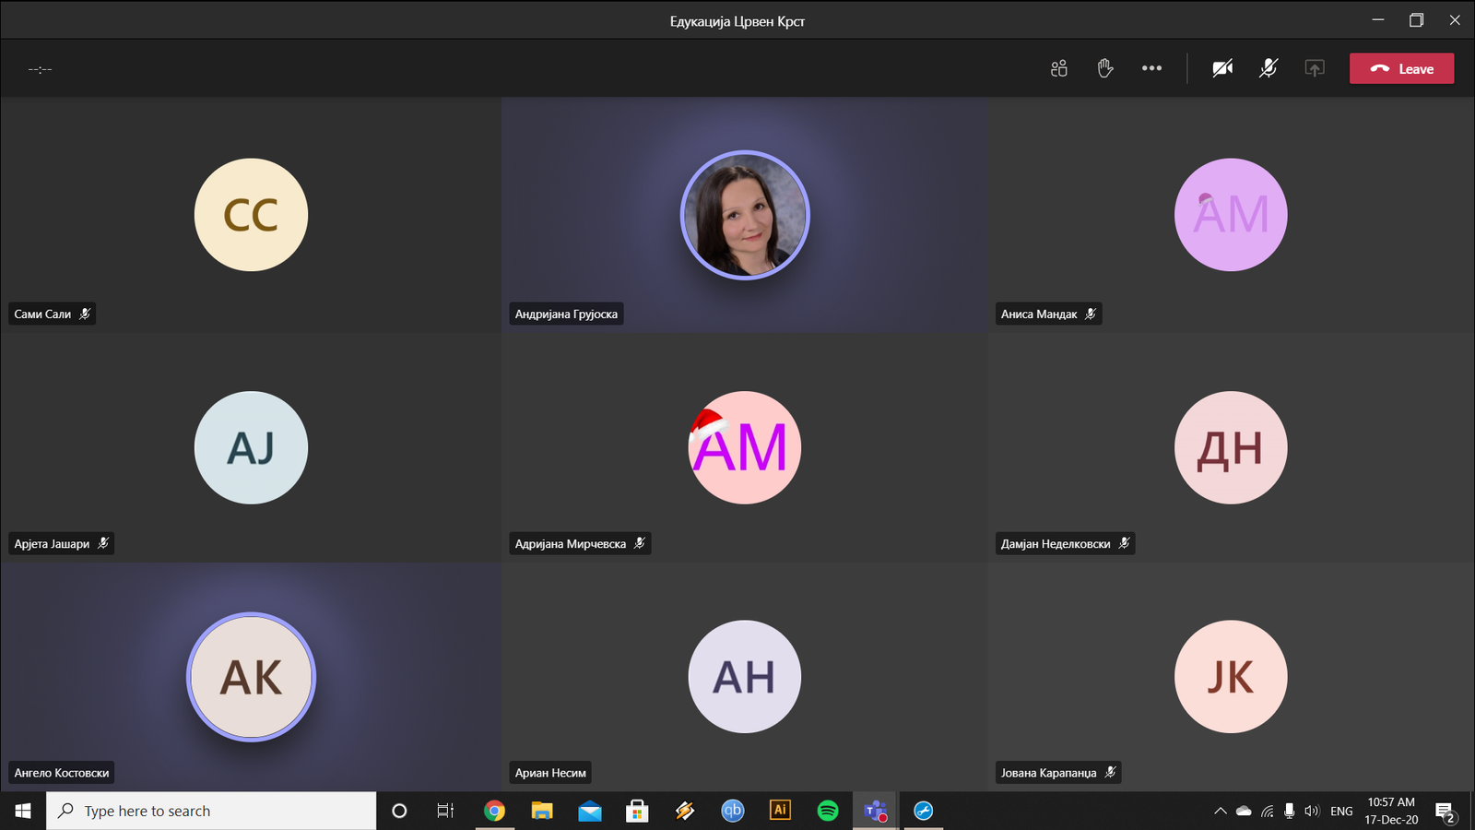This screenshot has height=830, width=1475.
Task: Click the Type here to search box
Action: point(212,811)
